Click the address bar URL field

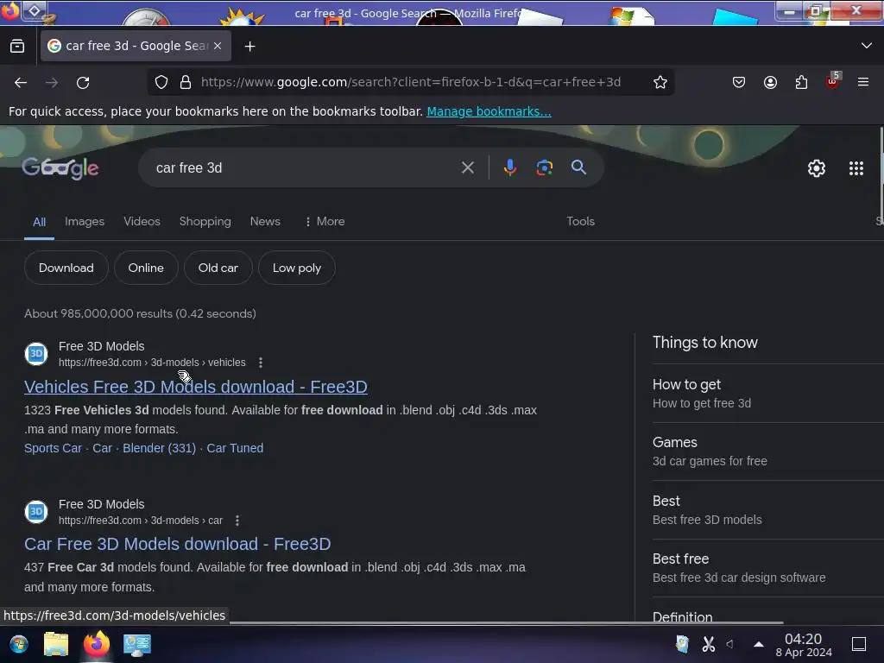point(410,82)
